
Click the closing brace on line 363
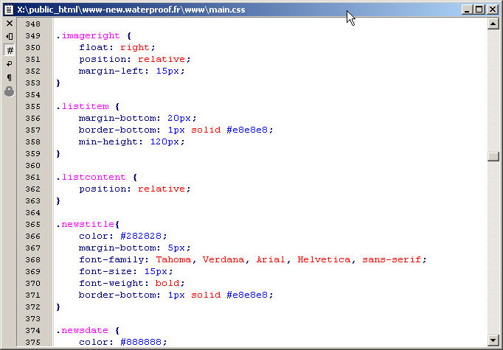click(58, 200)
